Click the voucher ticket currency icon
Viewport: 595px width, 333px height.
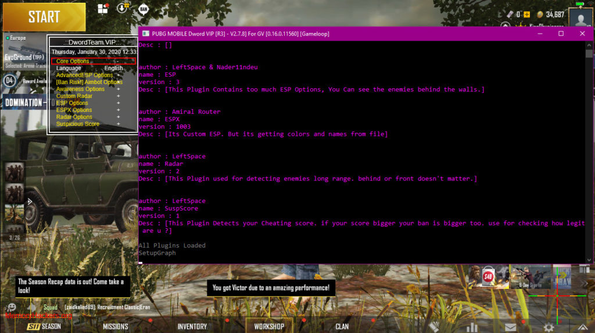point(510,15)
